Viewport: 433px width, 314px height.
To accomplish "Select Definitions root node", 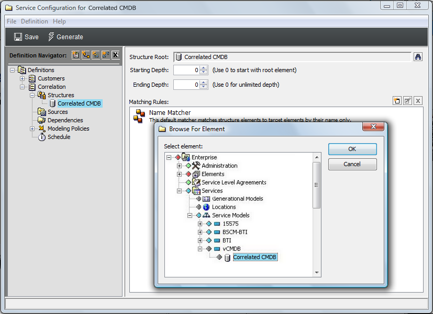I will coord(41,70).
